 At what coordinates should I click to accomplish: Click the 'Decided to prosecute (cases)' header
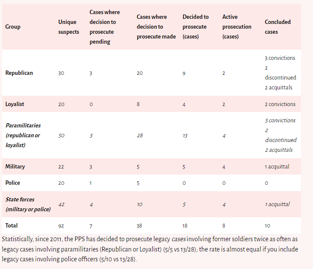pyautogui.click(x=195, y=27)
